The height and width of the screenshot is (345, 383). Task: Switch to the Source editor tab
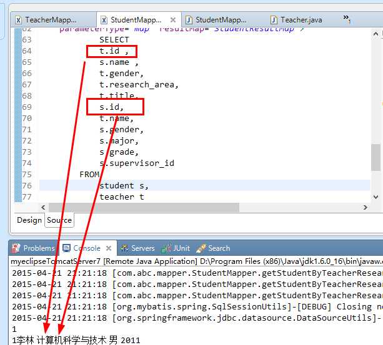[x=59, y=220]
